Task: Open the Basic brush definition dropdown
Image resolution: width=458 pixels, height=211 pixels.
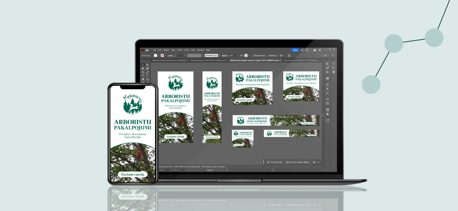Action: [x=219, y=56]
